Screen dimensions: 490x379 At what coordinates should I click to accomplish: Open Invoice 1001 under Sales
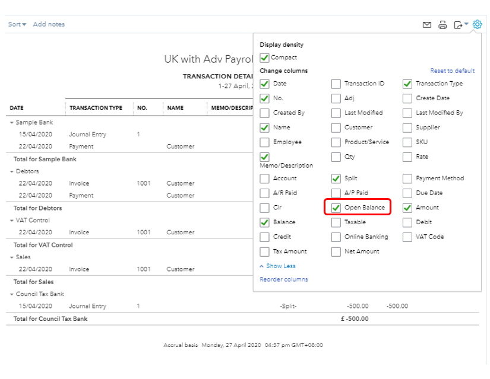[79, 269]
